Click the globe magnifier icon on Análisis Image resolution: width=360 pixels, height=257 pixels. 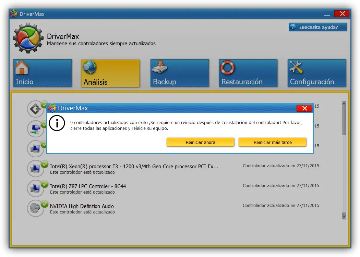pos(89,67)
